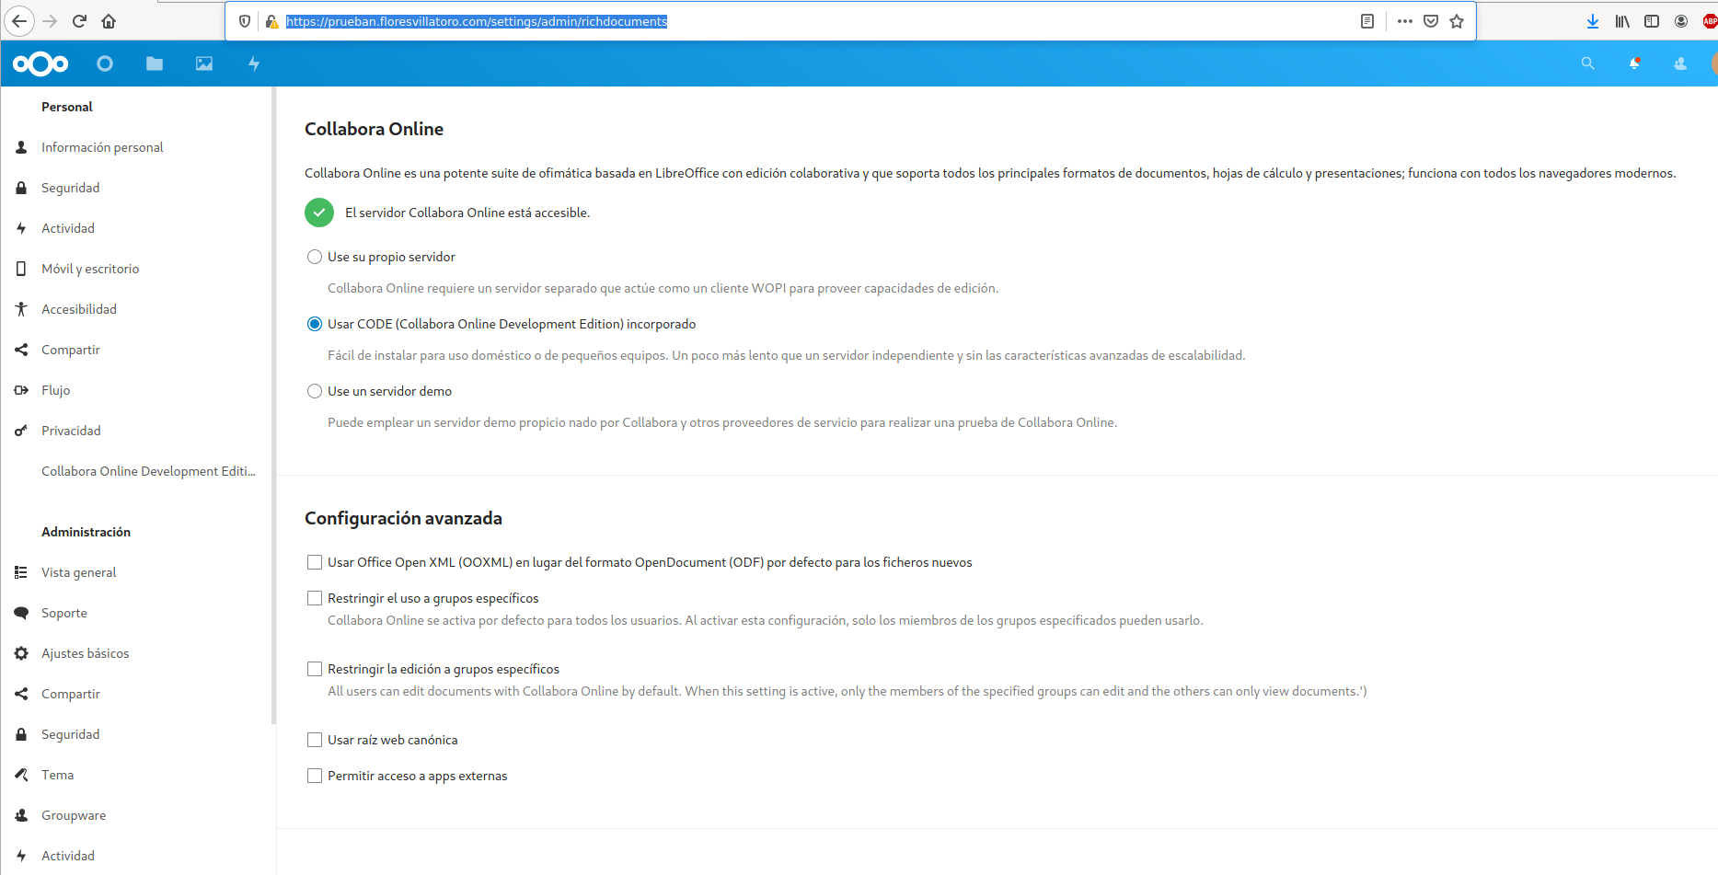Open the Firefox account icon

[1681, 21]
